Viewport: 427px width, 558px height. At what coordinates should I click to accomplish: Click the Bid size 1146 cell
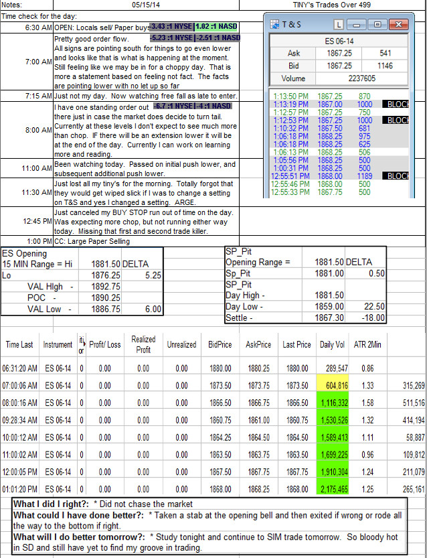(x=385, y=66)
